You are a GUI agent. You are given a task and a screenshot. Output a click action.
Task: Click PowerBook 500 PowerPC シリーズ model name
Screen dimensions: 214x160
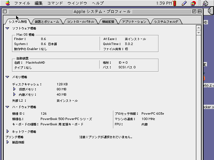(x=66, y=119)
